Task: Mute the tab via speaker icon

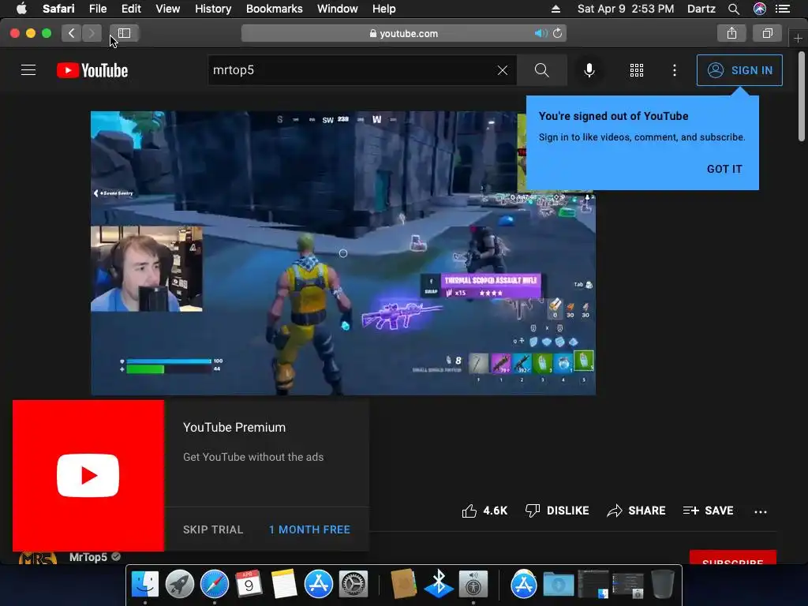Action: 541,33
